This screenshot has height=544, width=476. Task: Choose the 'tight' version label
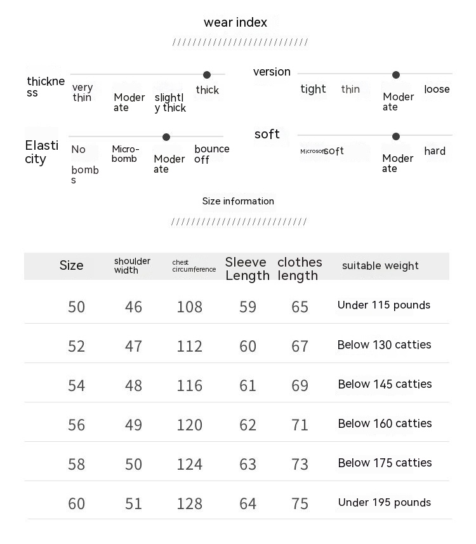tap(313, 90)
